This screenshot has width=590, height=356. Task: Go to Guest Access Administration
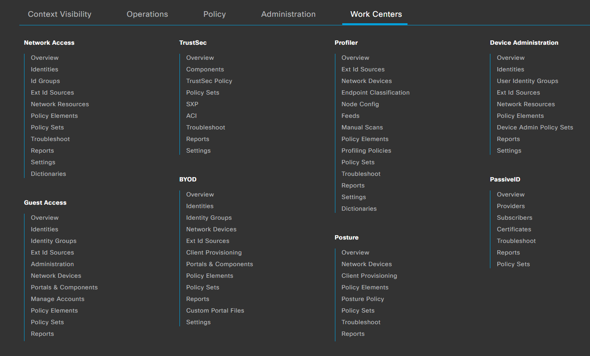[52, 264]
